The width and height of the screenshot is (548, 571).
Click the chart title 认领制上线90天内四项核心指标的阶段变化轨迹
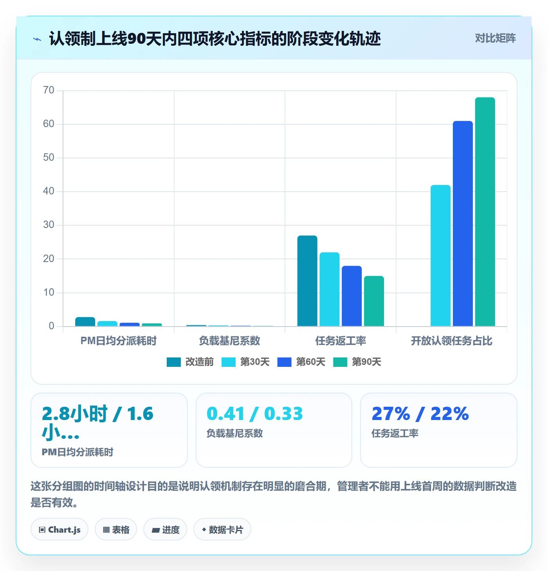tap(215, 39)
